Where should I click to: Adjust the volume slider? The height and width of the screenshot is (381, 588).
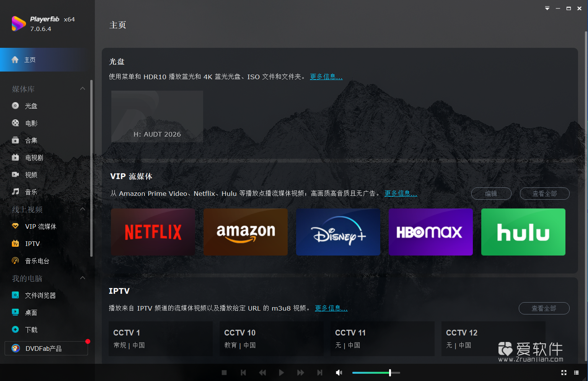376,373
